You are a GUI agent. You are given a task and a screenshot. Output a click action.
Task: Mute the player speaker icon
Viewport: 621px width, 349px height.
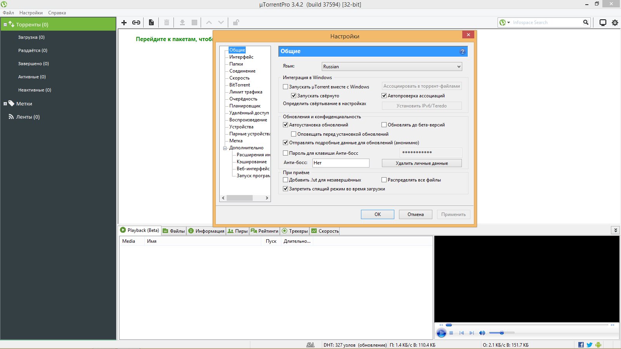click(x=482, y=333)
